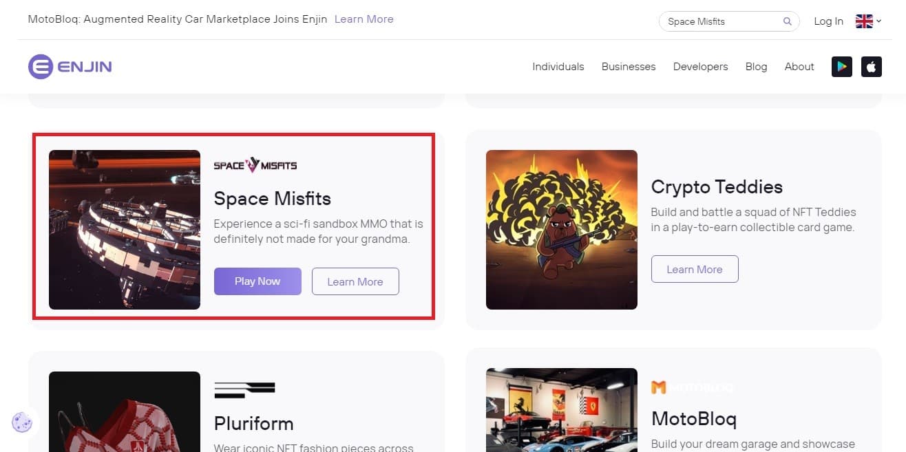
Task: Click the Space Misfits sci-fi sandbox description
Action: point(318,232)
